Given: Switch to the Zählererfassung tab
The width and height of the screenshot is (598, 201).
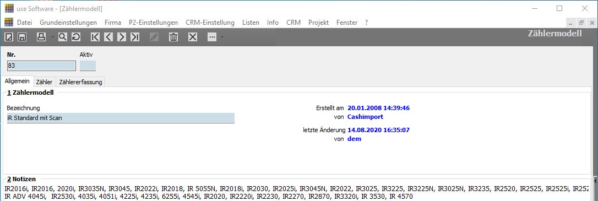Looking at the screenshot, I should pos(80,82).
